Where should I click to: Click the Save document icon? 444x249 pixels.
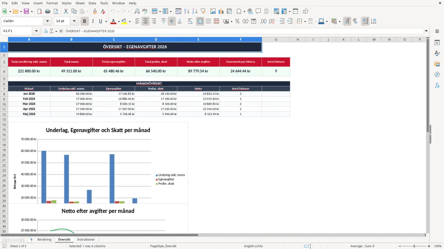click(26, 11)
